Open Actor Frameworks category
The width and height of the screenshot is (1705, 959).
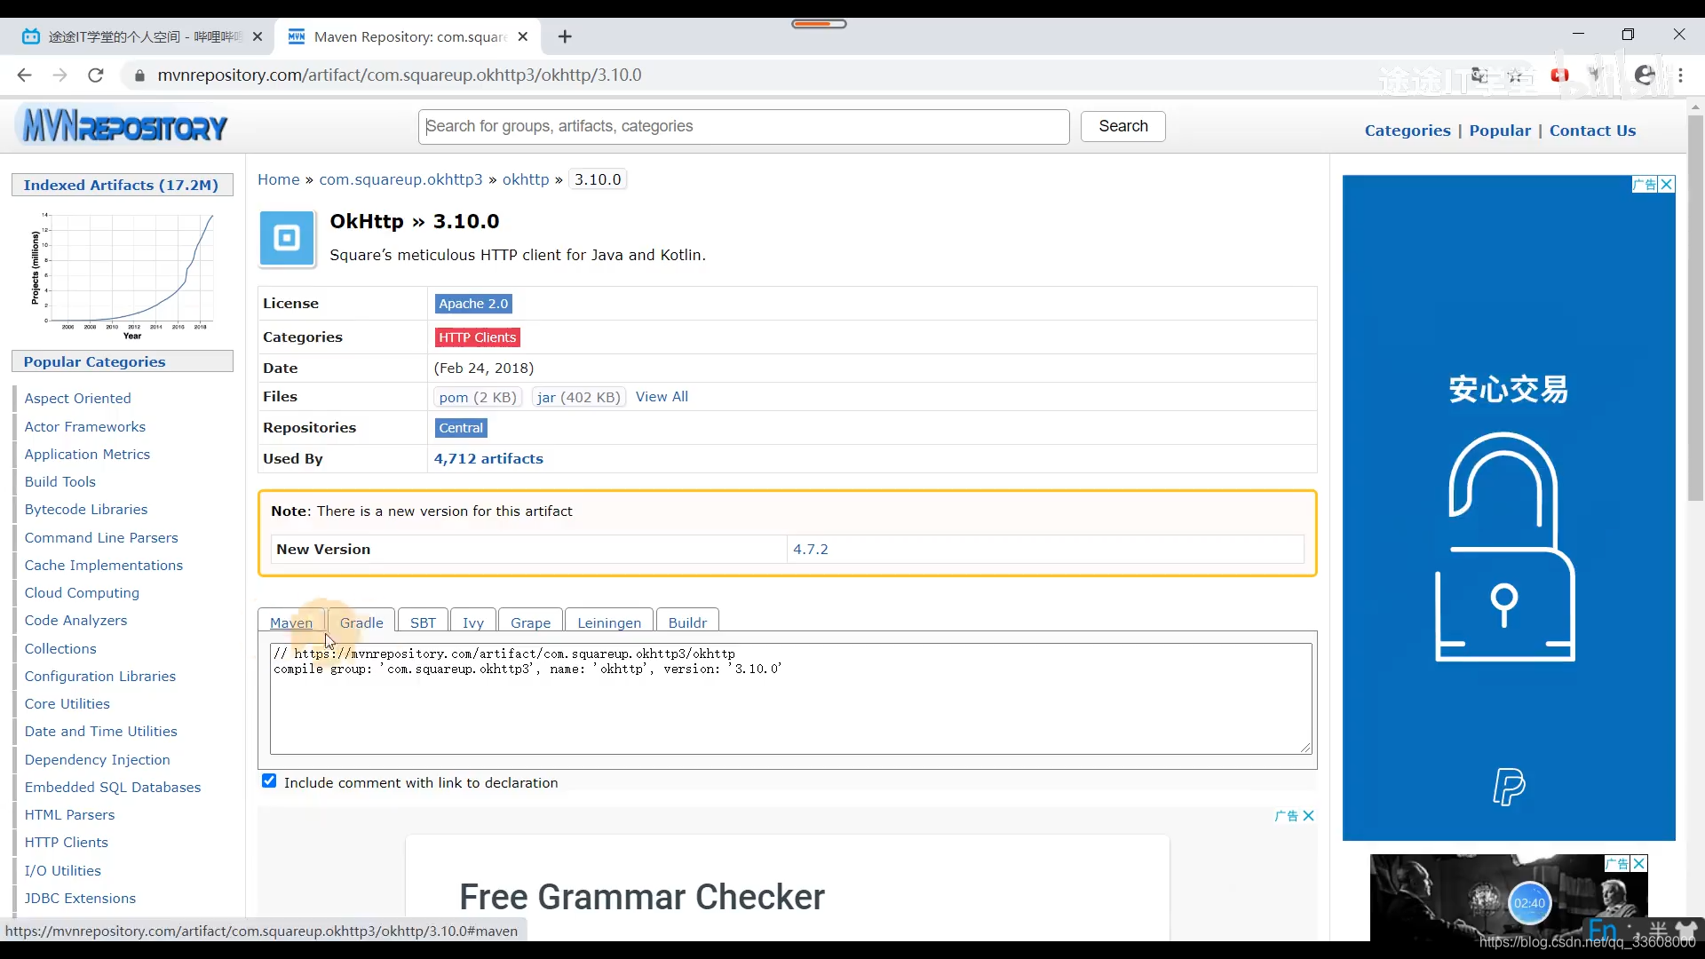click(x=84, y=427)
